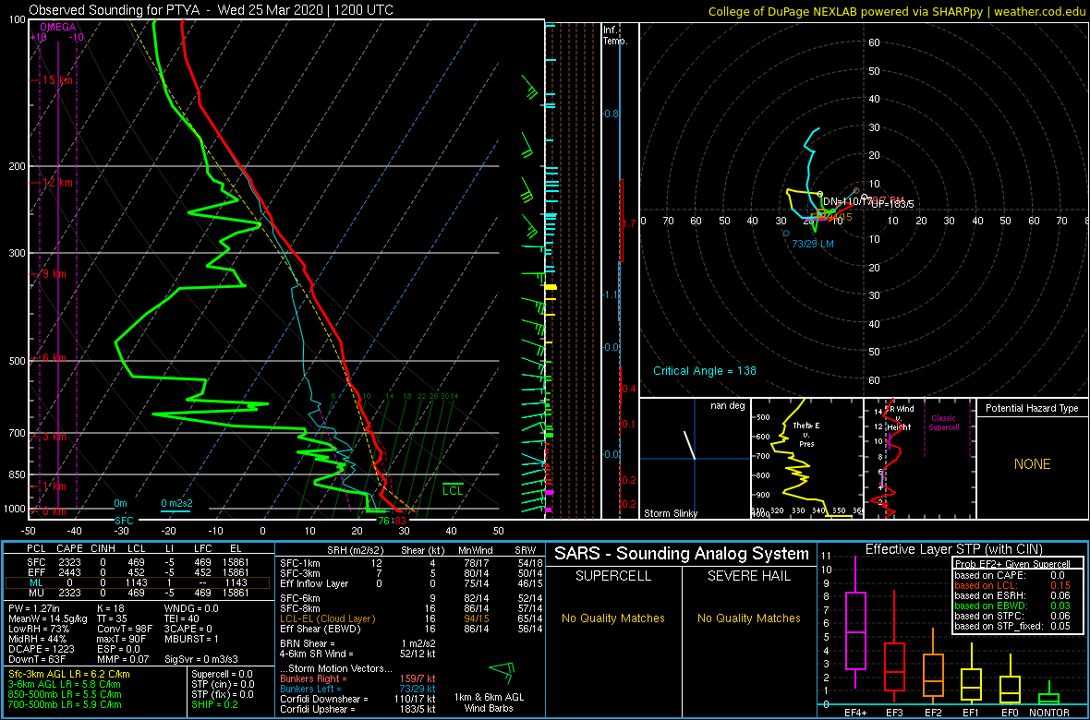The height and width of the screenshot is (720, 1090).
Task: Click the weather.cod.edu NEXLAB credit text
Action: 897,10
